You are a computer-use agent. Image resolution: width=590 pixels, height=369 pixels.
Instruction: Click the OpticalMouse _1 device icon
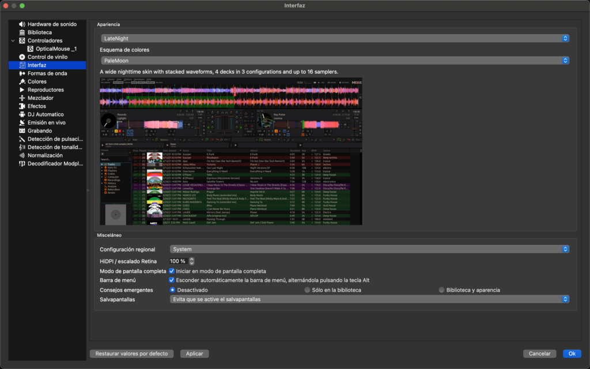coord(31,49)
